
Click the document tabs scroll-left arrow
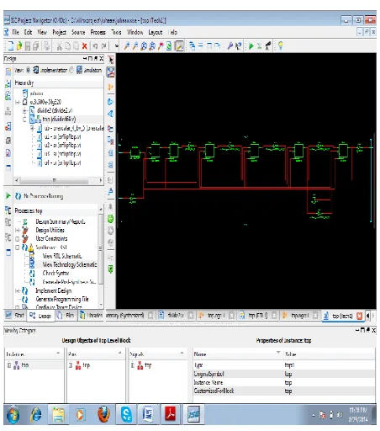(368, 316)
